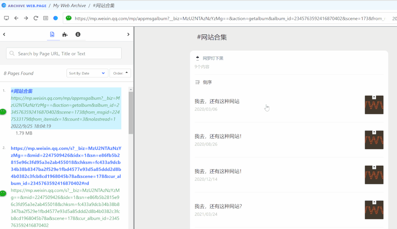The width and height of the screenshot is (397, 229).
Task: Focus the URL address field
Action: pyautogui.click(x=230, y=18)
